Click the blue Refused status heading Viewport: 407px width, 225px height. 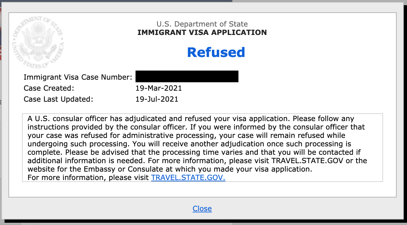pos(216,52)
